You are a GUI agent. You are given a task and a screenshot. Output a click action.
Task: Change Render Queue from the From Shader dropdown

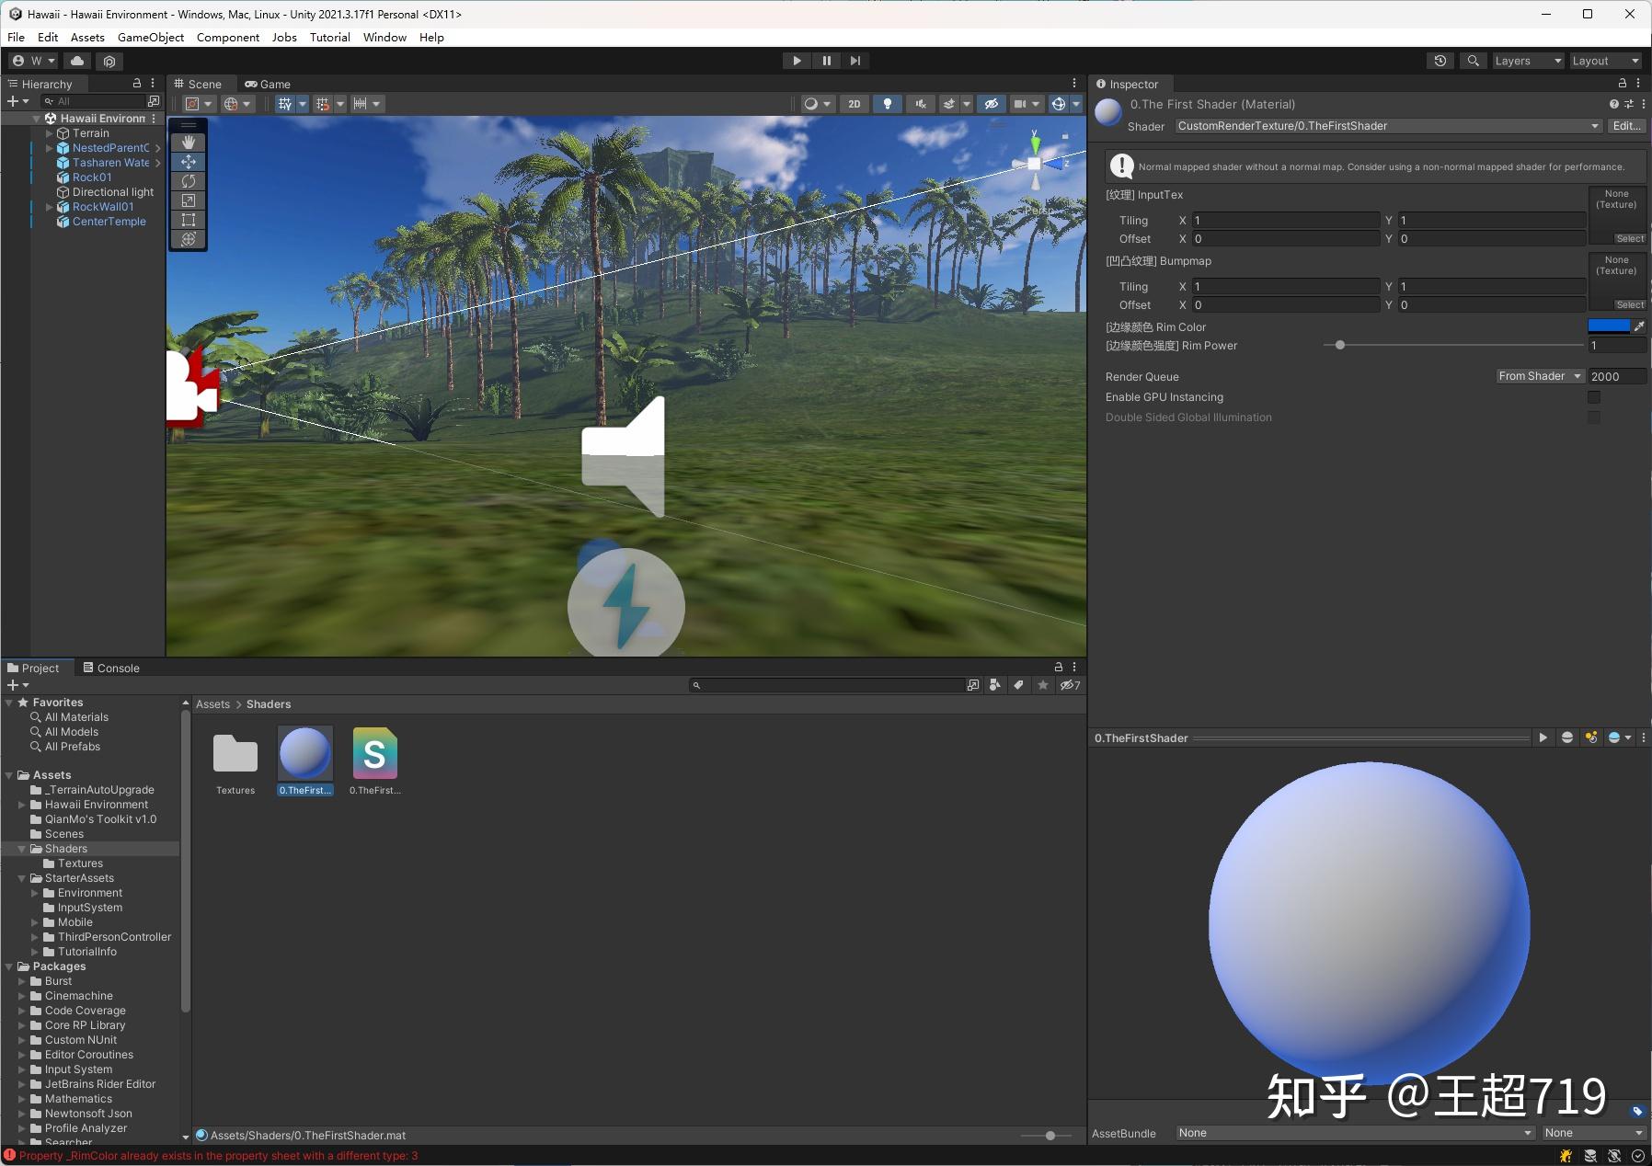pos(1538,376)
